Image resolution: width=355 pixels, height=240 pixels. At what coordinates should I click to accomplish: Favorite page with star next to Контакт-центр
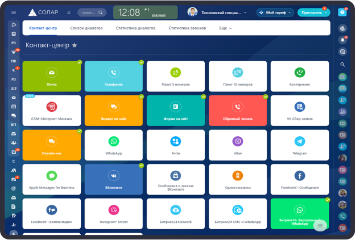pyautogui.click(x=75, y=45)
